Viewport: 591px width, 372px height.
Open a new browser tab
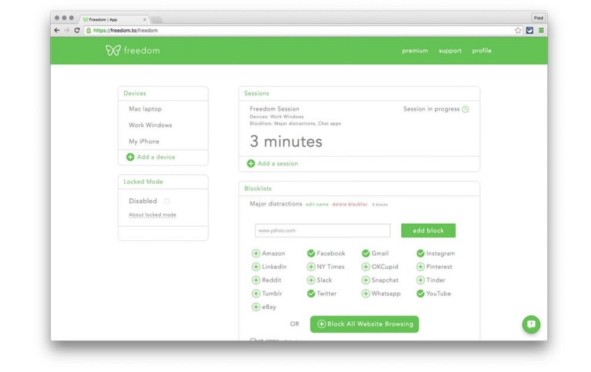point(157,19)
